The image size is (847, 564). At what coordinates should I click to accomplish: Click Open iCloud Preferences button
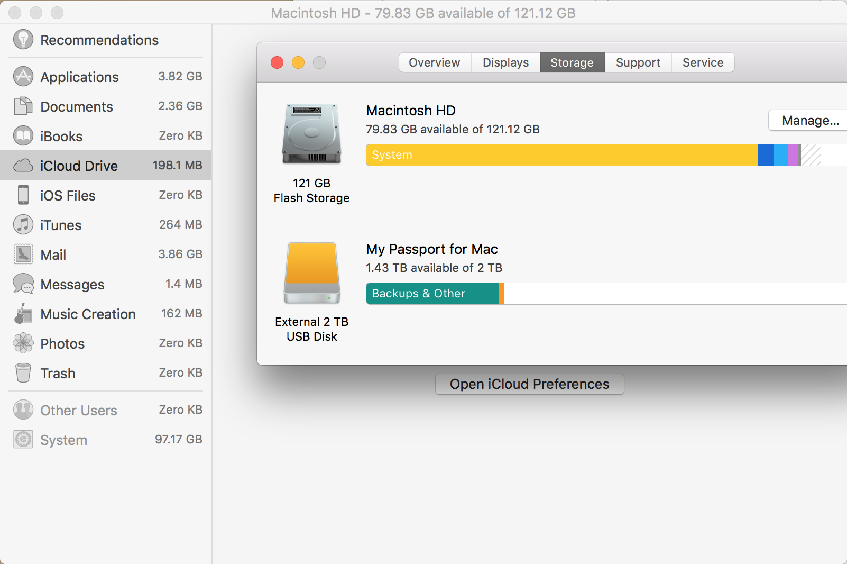pos(530,384)
